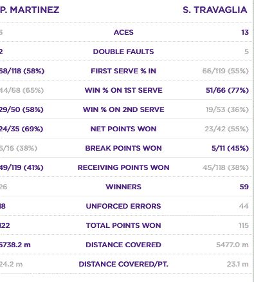Image resolution: width=254 pixels, height=282 pixels.
Task: Select the BREAK POINTS WON row label
Action: [123, 148]
